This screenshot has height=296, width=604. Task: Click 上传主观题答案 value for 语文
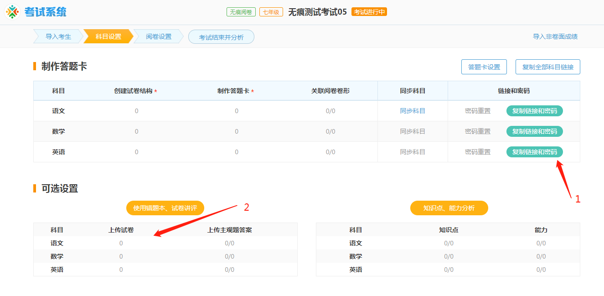tap(230, 243)
